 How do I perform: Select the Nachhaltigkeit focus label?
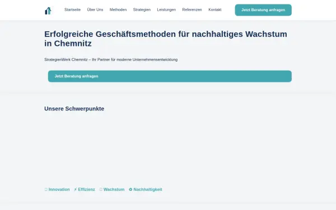pyautogui.click(x=148, y=189)
